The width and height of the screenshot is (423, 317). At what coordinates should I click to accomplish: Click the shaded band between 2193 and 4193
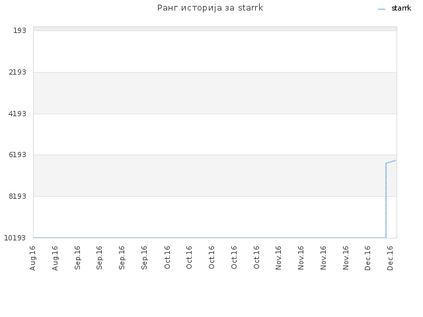(215, 93)
